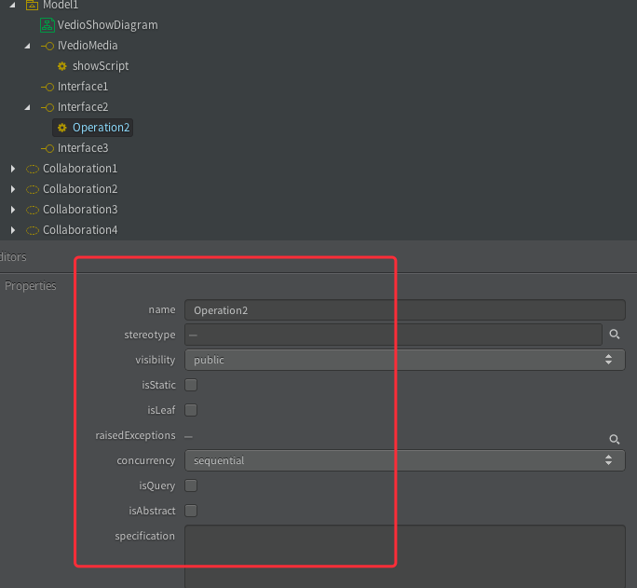Click the specification property label

144,536
